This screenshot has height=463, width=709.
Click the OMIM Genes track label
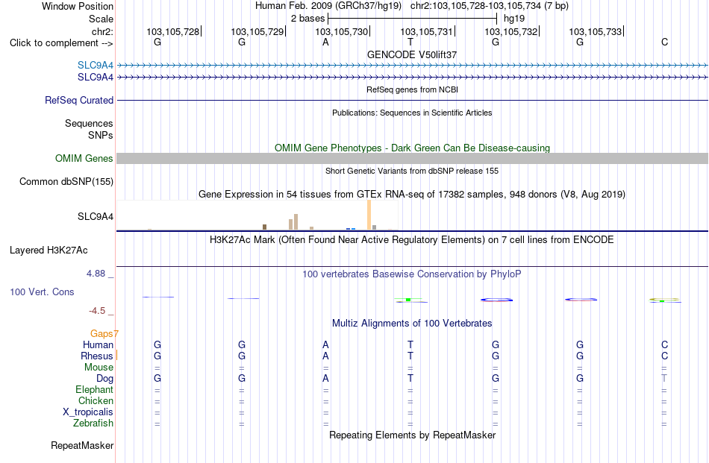(84, 159)
